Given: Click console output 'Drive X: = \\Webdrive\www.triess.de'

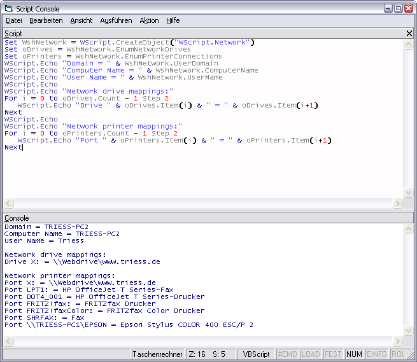Looking at the screenshot, I should (x=82, y=262).
